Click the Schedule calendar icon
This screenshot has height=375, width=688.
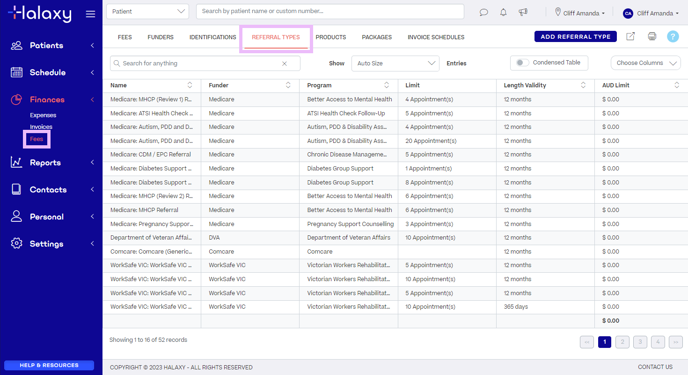16,72
